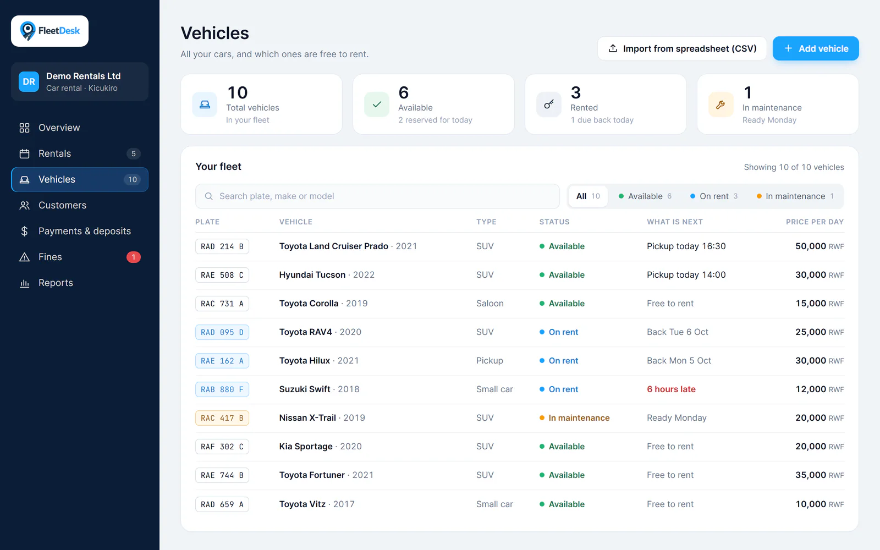Image resolution: width=880 pixels, height=550 pixels.
Task: Click the Available checkmark icon
Action: coord(377,105)
